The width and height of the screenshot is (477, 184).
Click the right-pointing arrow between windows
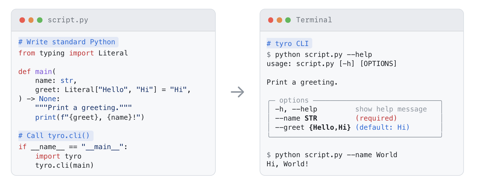click(237, 92)
